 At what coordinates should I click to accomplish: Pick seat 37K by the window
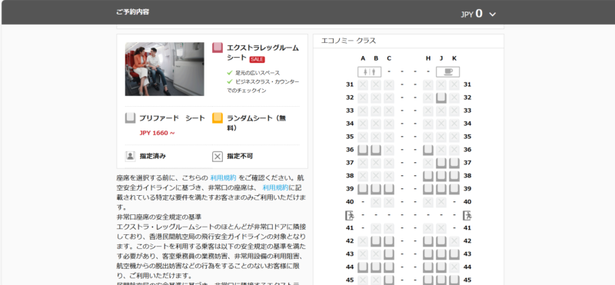click(454, 163)
